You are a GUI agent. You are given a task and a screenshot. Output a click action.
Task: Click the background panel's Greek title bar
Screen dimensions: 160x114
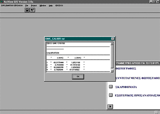[x=138, y=63]
